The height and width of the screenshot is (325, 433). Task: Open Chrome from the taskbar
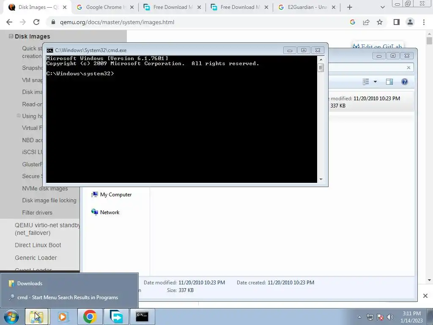(x=90, y=317)
